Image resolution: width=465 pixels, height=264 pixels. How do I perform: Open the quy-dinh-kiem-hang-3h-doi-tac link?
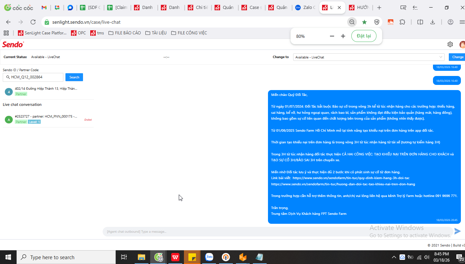tap(351, 178)
